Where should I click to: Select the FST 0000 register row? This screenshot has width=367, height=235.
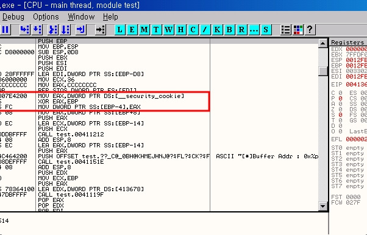click(346, 197)
